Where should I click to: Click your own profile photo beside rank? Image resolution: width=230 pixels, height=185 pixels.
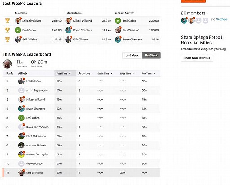tap(7, 64)
